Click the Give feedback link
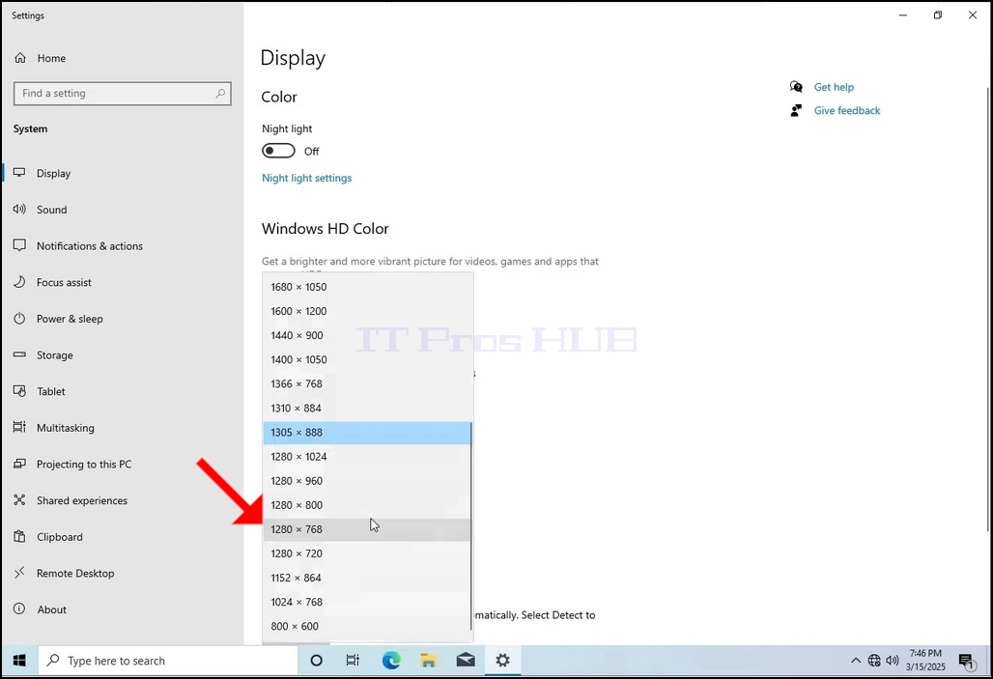 click(847, 110)
